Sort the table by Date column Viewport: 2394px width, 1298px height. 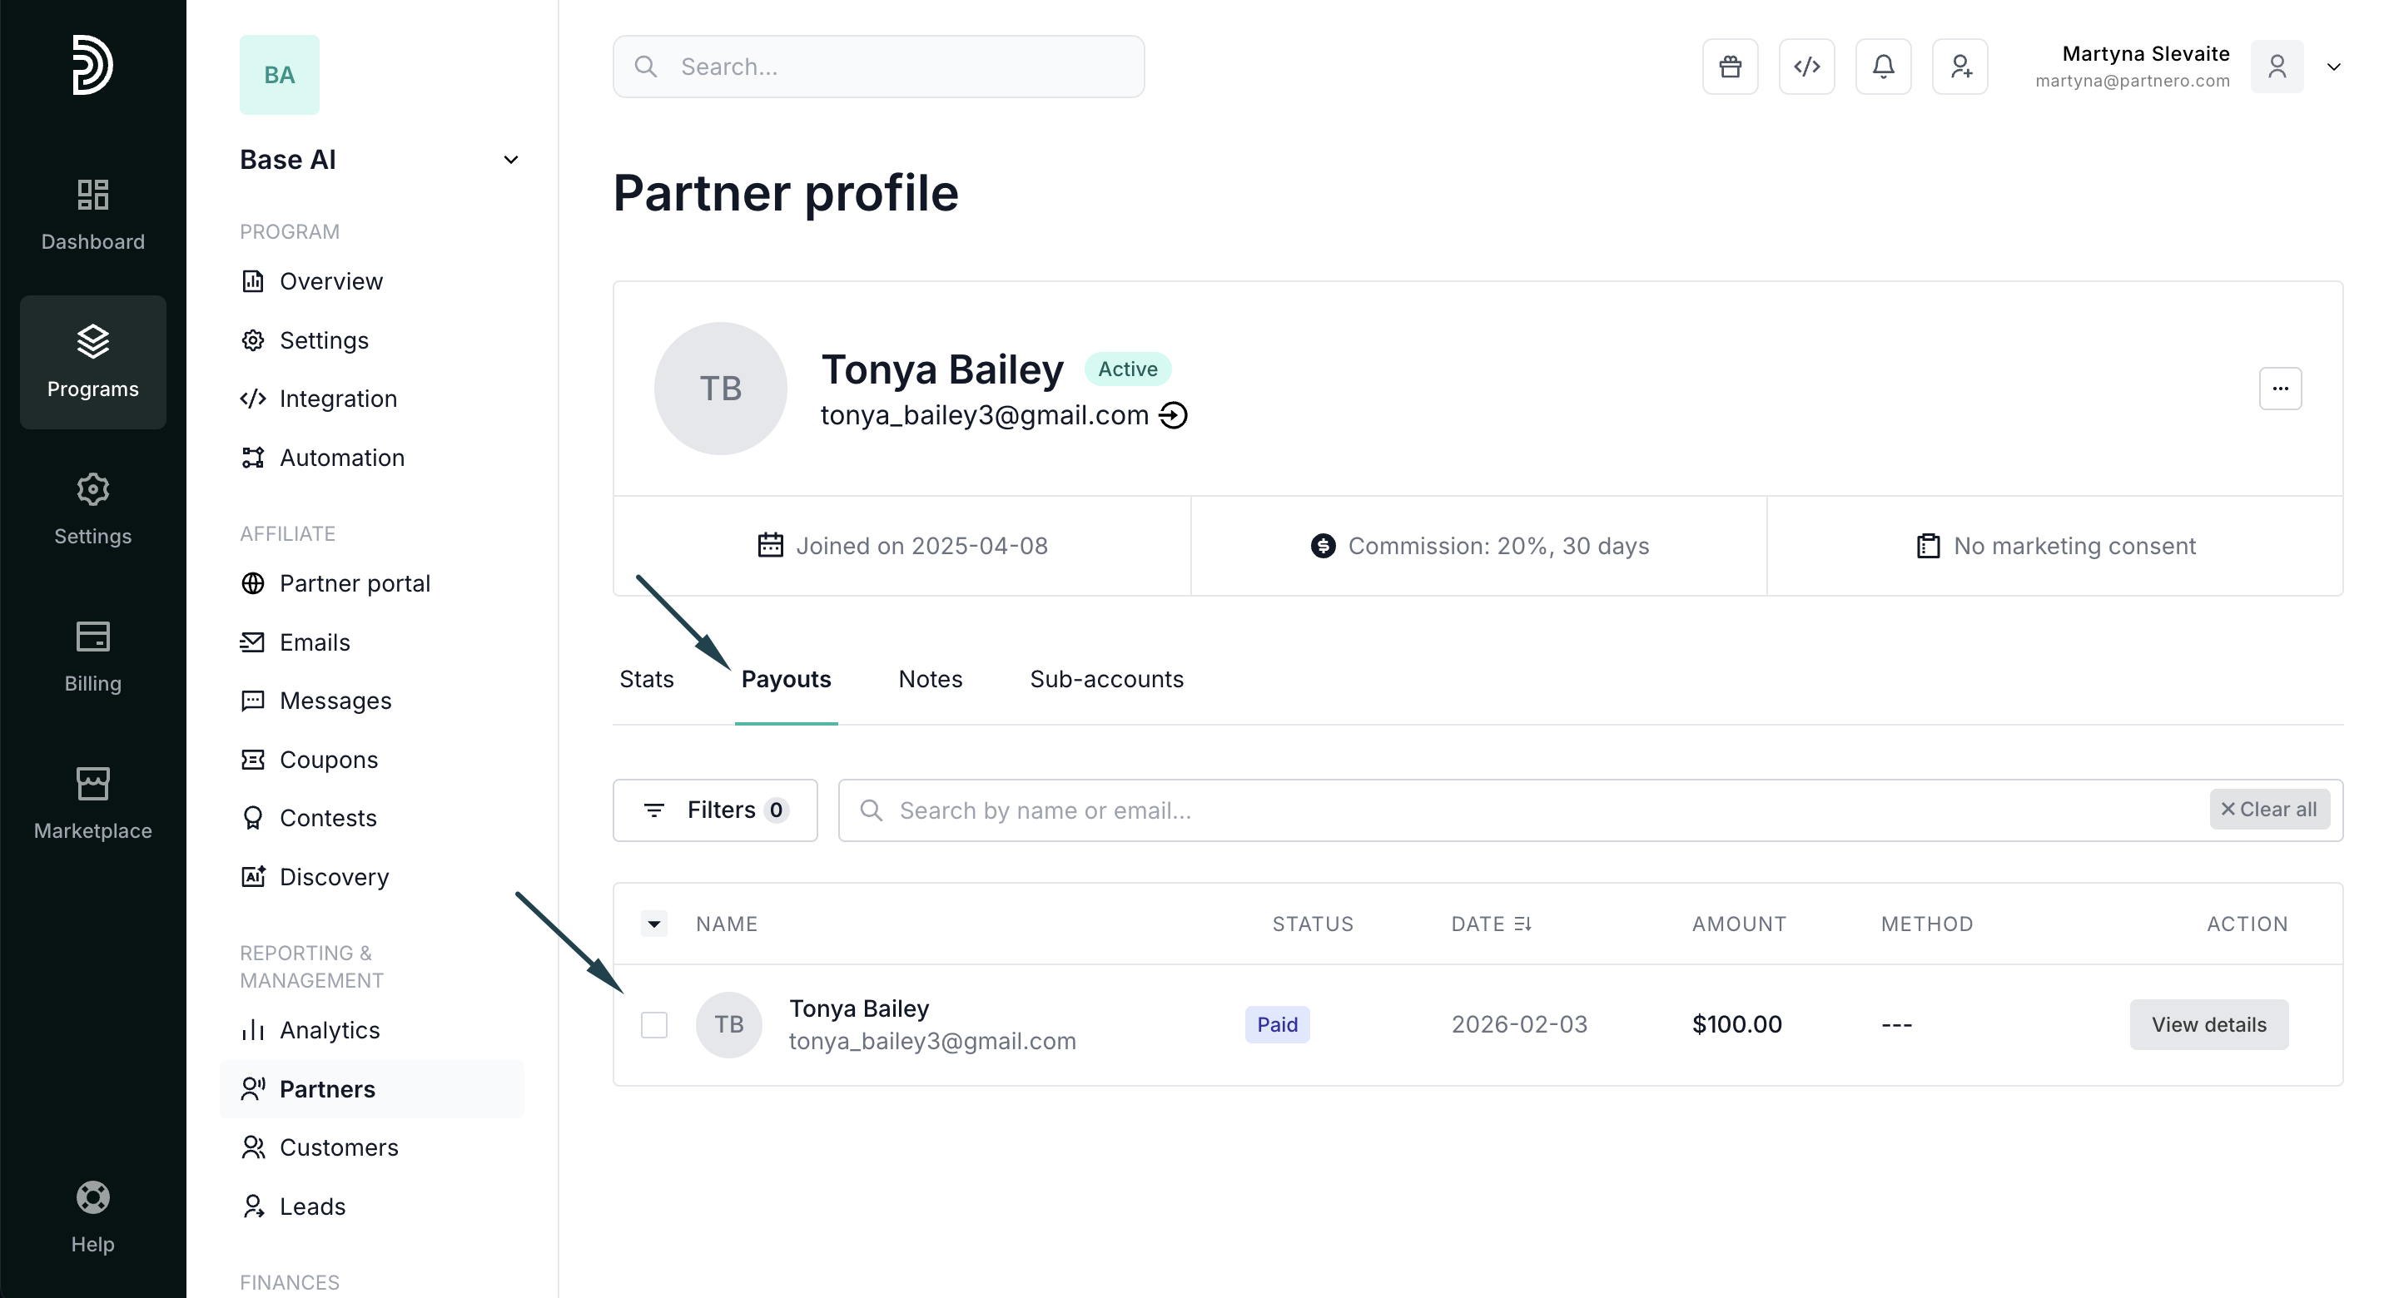point(1491,924)
